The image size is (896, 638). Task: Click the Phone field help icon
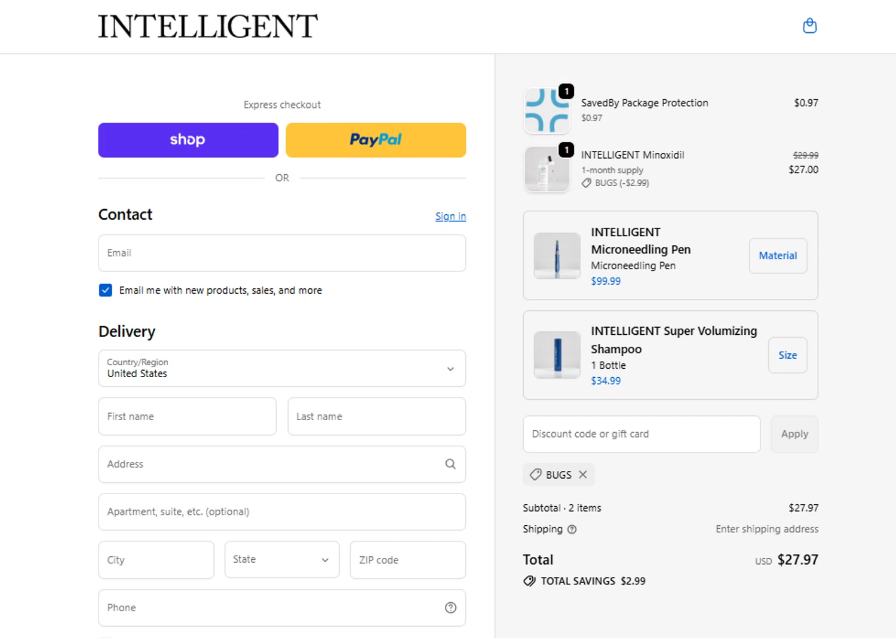pyautogui.click(x=450, y=608)
